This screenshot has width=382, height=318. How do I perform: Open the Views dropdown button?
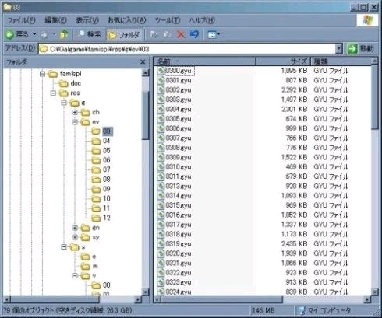(x=214, y=34)
